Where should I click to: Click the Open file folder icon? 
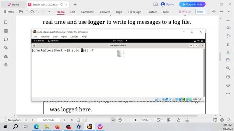click(21, 12)
